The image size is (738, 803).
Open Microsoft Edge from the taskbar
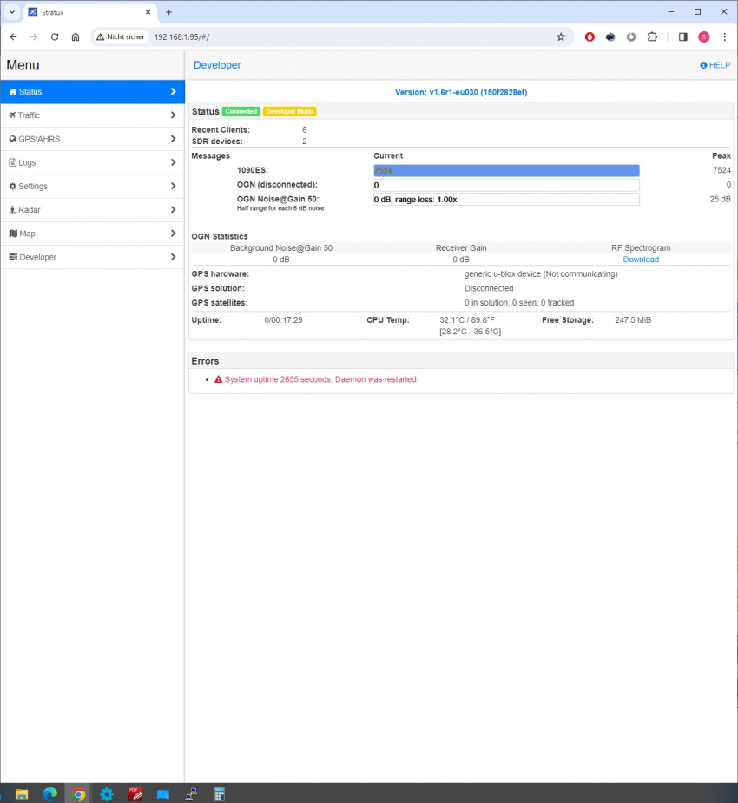[x=49, y=794]
